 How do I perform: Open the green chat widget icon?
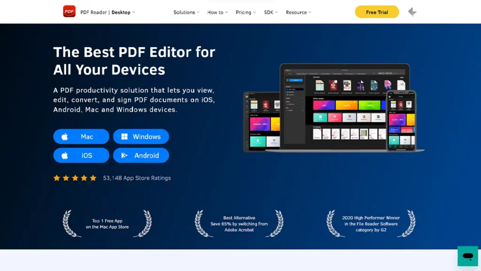click(x=467, y=256)
